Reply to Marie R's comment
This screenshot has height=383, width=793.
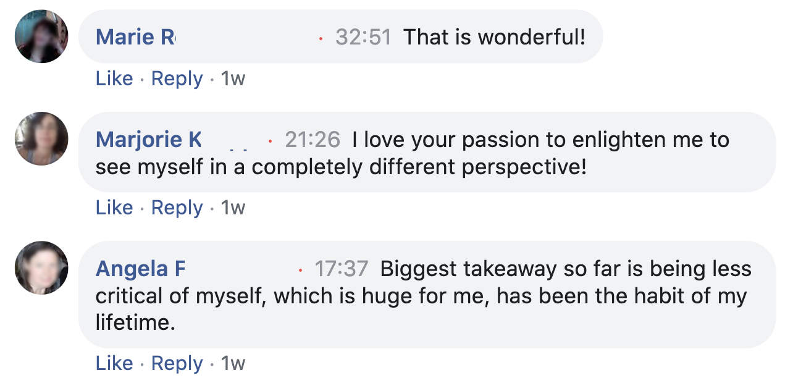pos(177,78)
